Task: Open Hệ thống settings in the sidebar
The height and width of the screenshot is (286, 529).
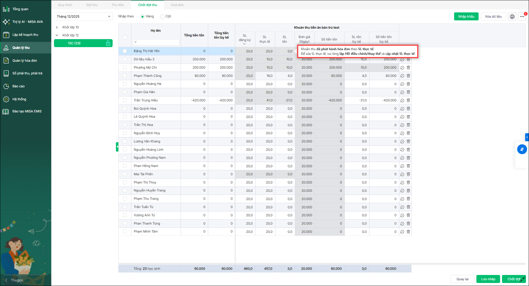Action: point(19,99)
